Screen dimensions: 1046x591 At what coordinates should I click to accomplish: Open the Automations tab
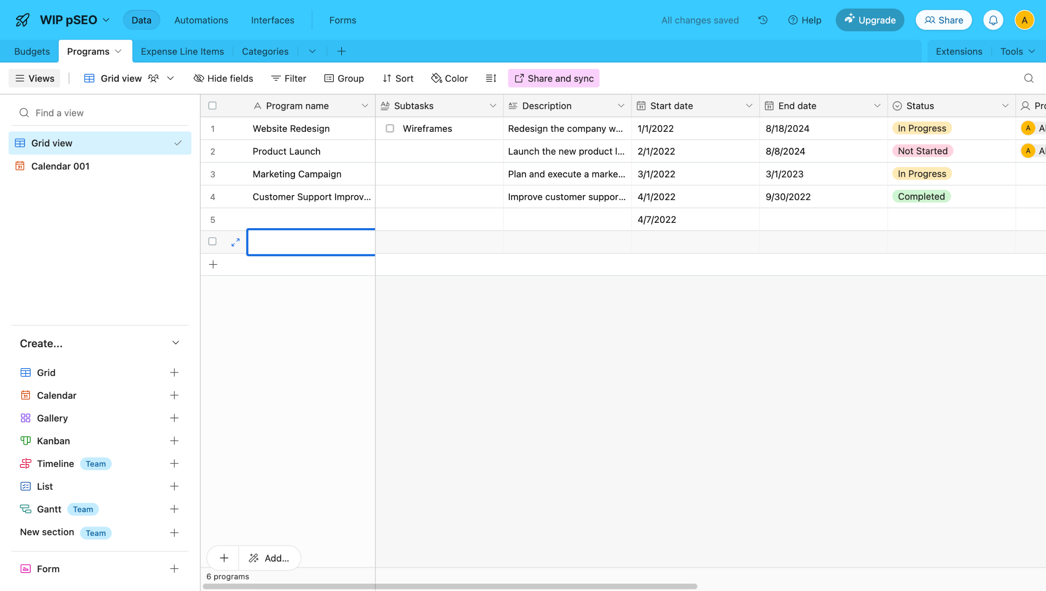201,20
